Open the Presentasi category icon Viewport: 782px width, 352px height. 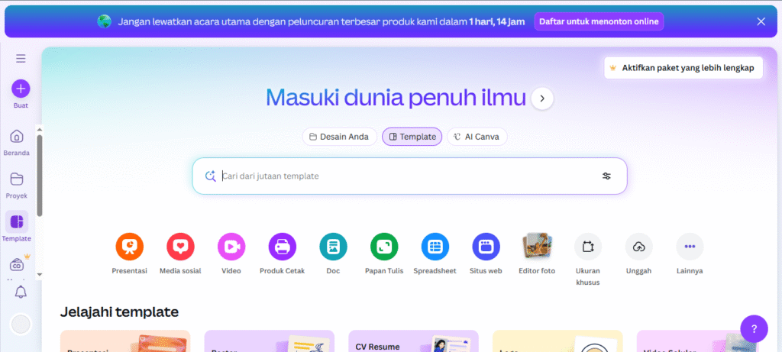click(129, 247)
